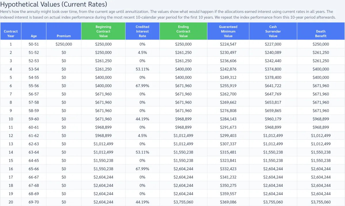
Task: Click the 44.19% rate in year 10
Action: click(142, 119)
